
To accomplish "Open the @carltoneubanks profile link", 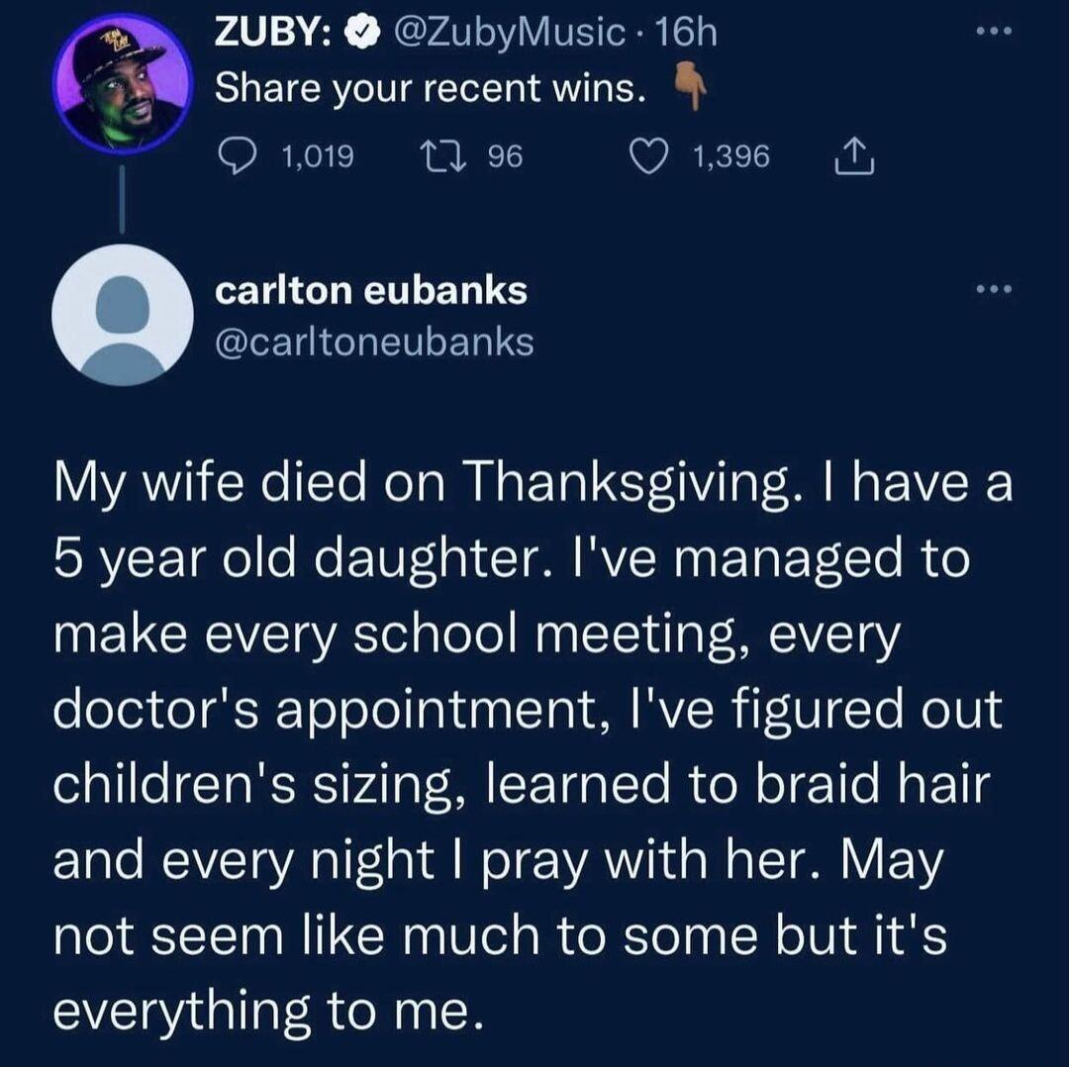I will click(x=374, y=342).
